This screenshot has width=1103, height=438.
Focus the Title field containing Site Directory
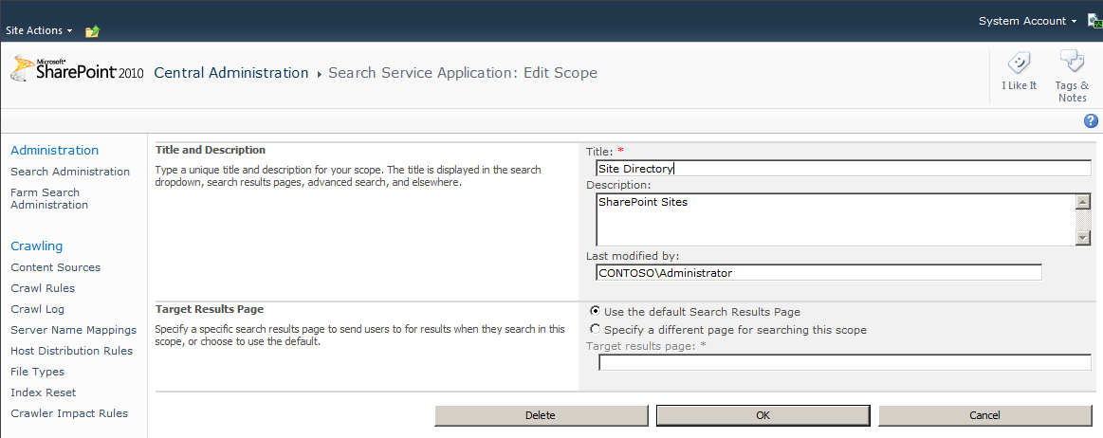click(843, 168)
